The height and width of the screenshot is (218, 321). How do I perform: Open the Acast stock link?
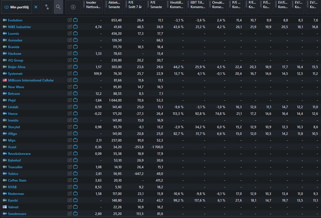pyautogui.click(x=12, y=147)
